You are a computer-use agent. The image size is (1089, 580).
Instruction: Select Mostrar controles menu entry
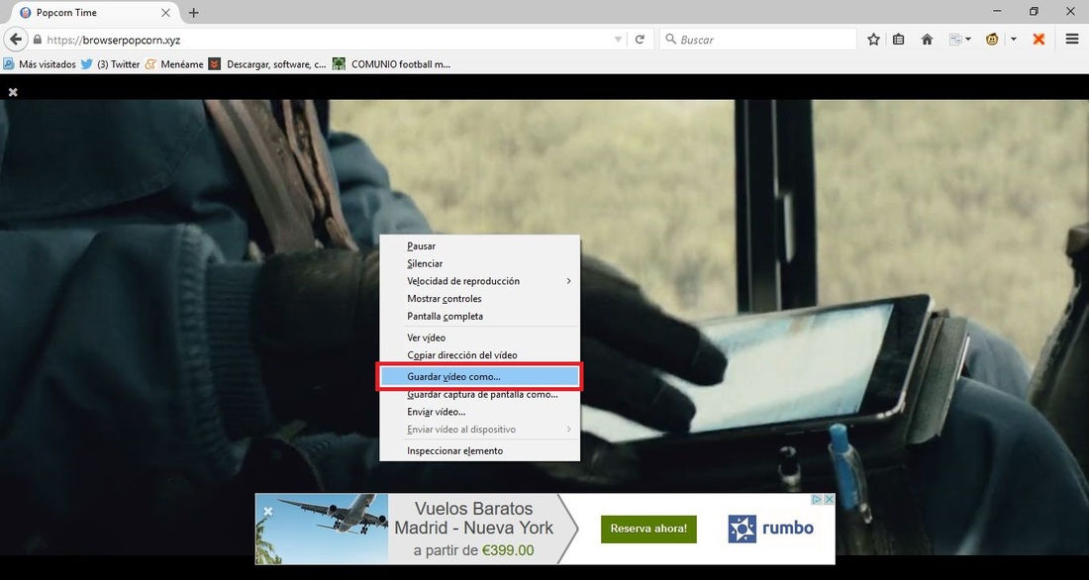(479, 299)
